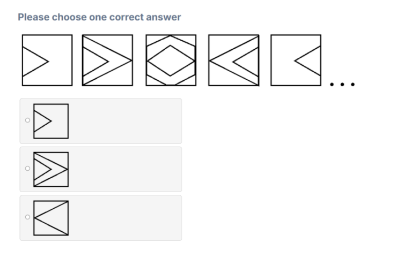Click the second sequence figure with nested right chevrons

(x=107, y=60)
